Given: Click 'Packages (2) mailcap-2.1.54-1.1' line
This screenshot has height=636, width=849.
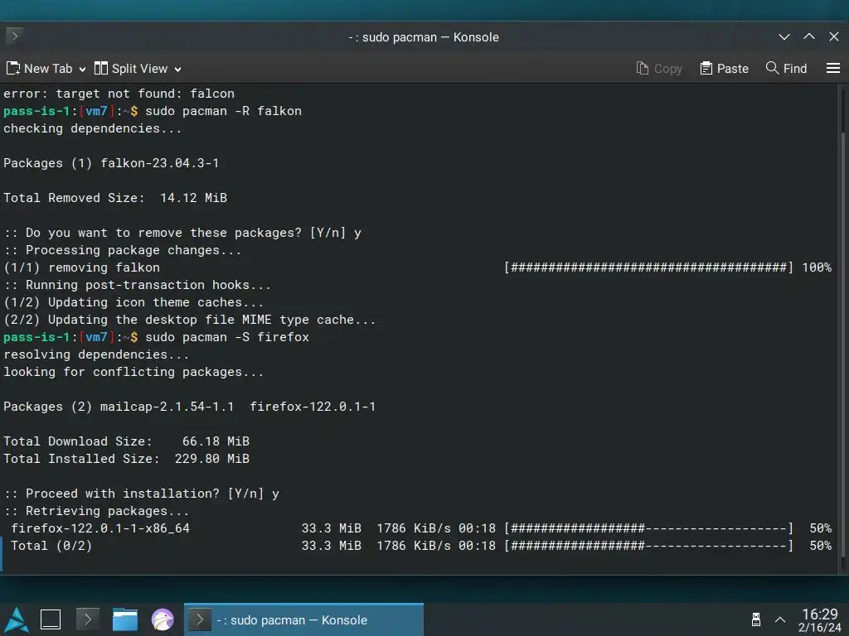Looking at the screenshot, I should coord(190,407).
